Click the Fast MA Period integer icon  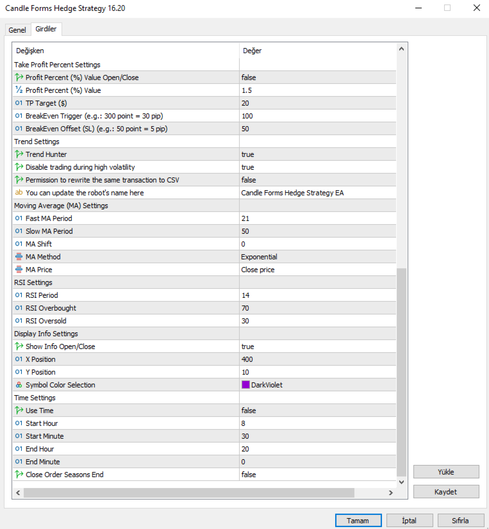[19, 218]
